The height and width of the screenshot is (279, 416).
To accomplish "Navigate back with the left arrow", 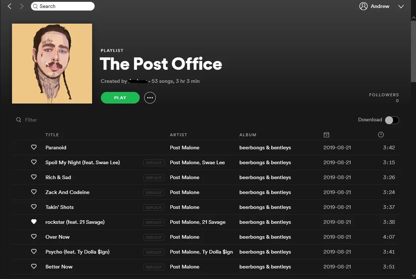I will pyautogui.click(x=9, y=6).
